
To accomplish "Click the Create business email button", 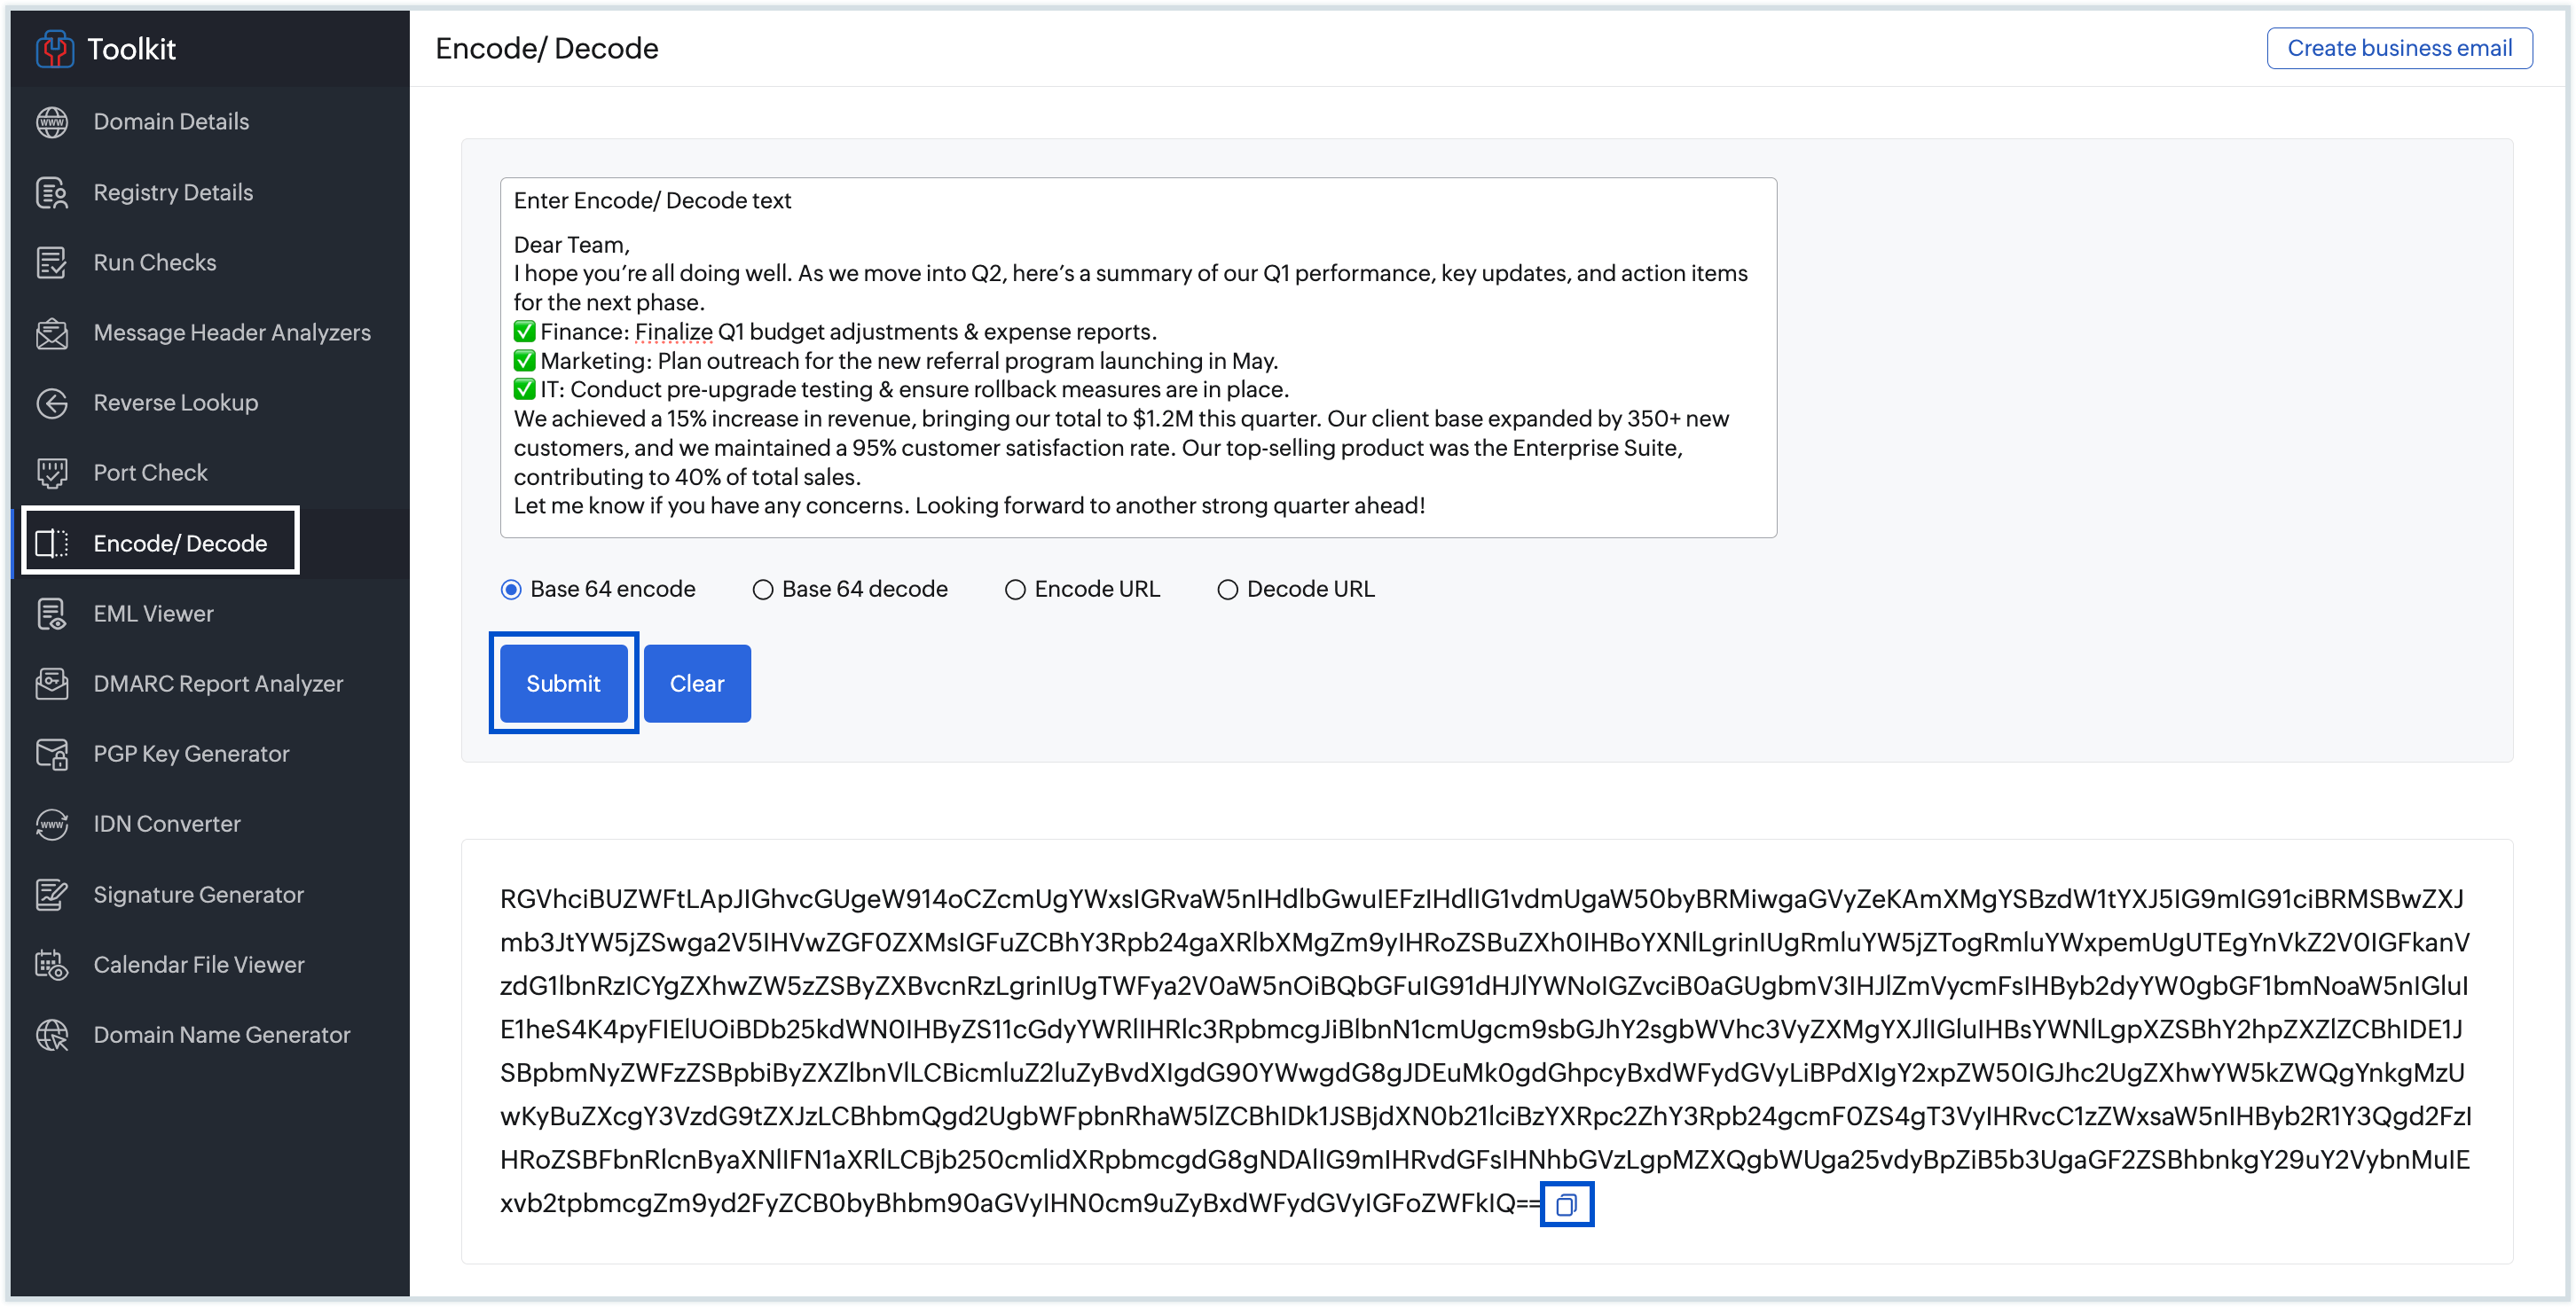I will point(2398,48).
